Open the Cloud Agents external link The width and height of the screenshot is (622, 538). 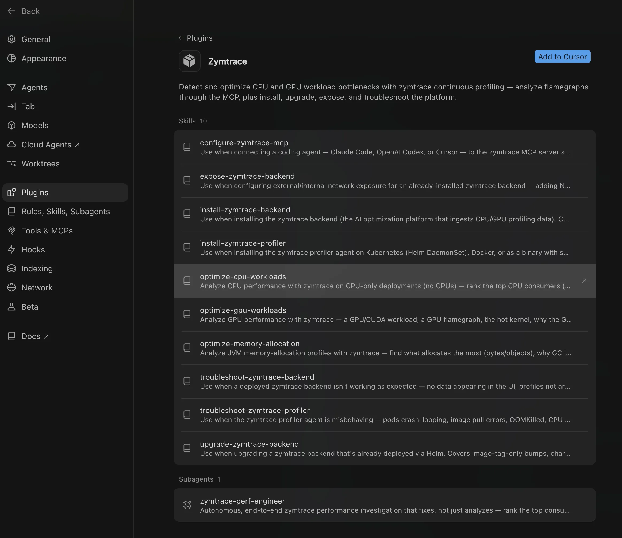click(x=65, y=145)
